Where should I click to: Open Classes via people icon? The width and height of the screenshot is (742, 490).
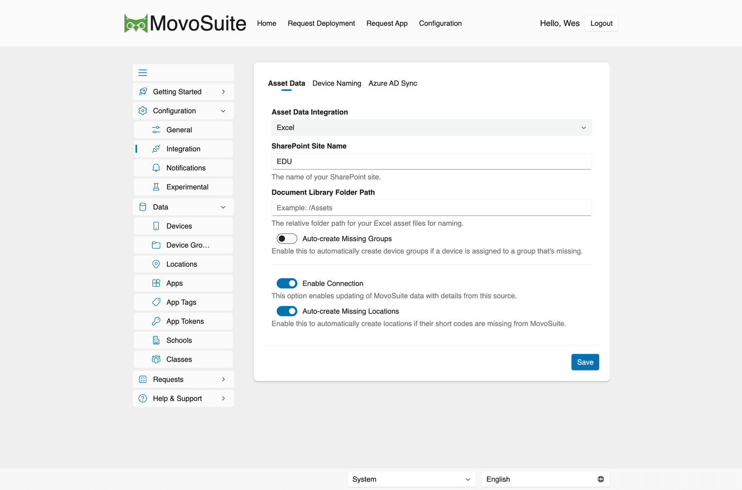tap(156, 359)
